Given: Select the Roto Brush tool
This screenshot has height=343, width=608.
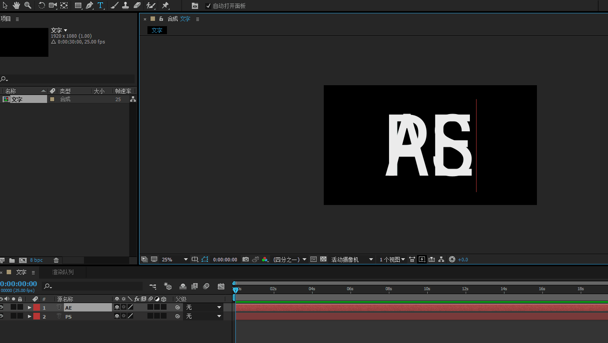Looking at the screenshot, I should pos(151,5).
